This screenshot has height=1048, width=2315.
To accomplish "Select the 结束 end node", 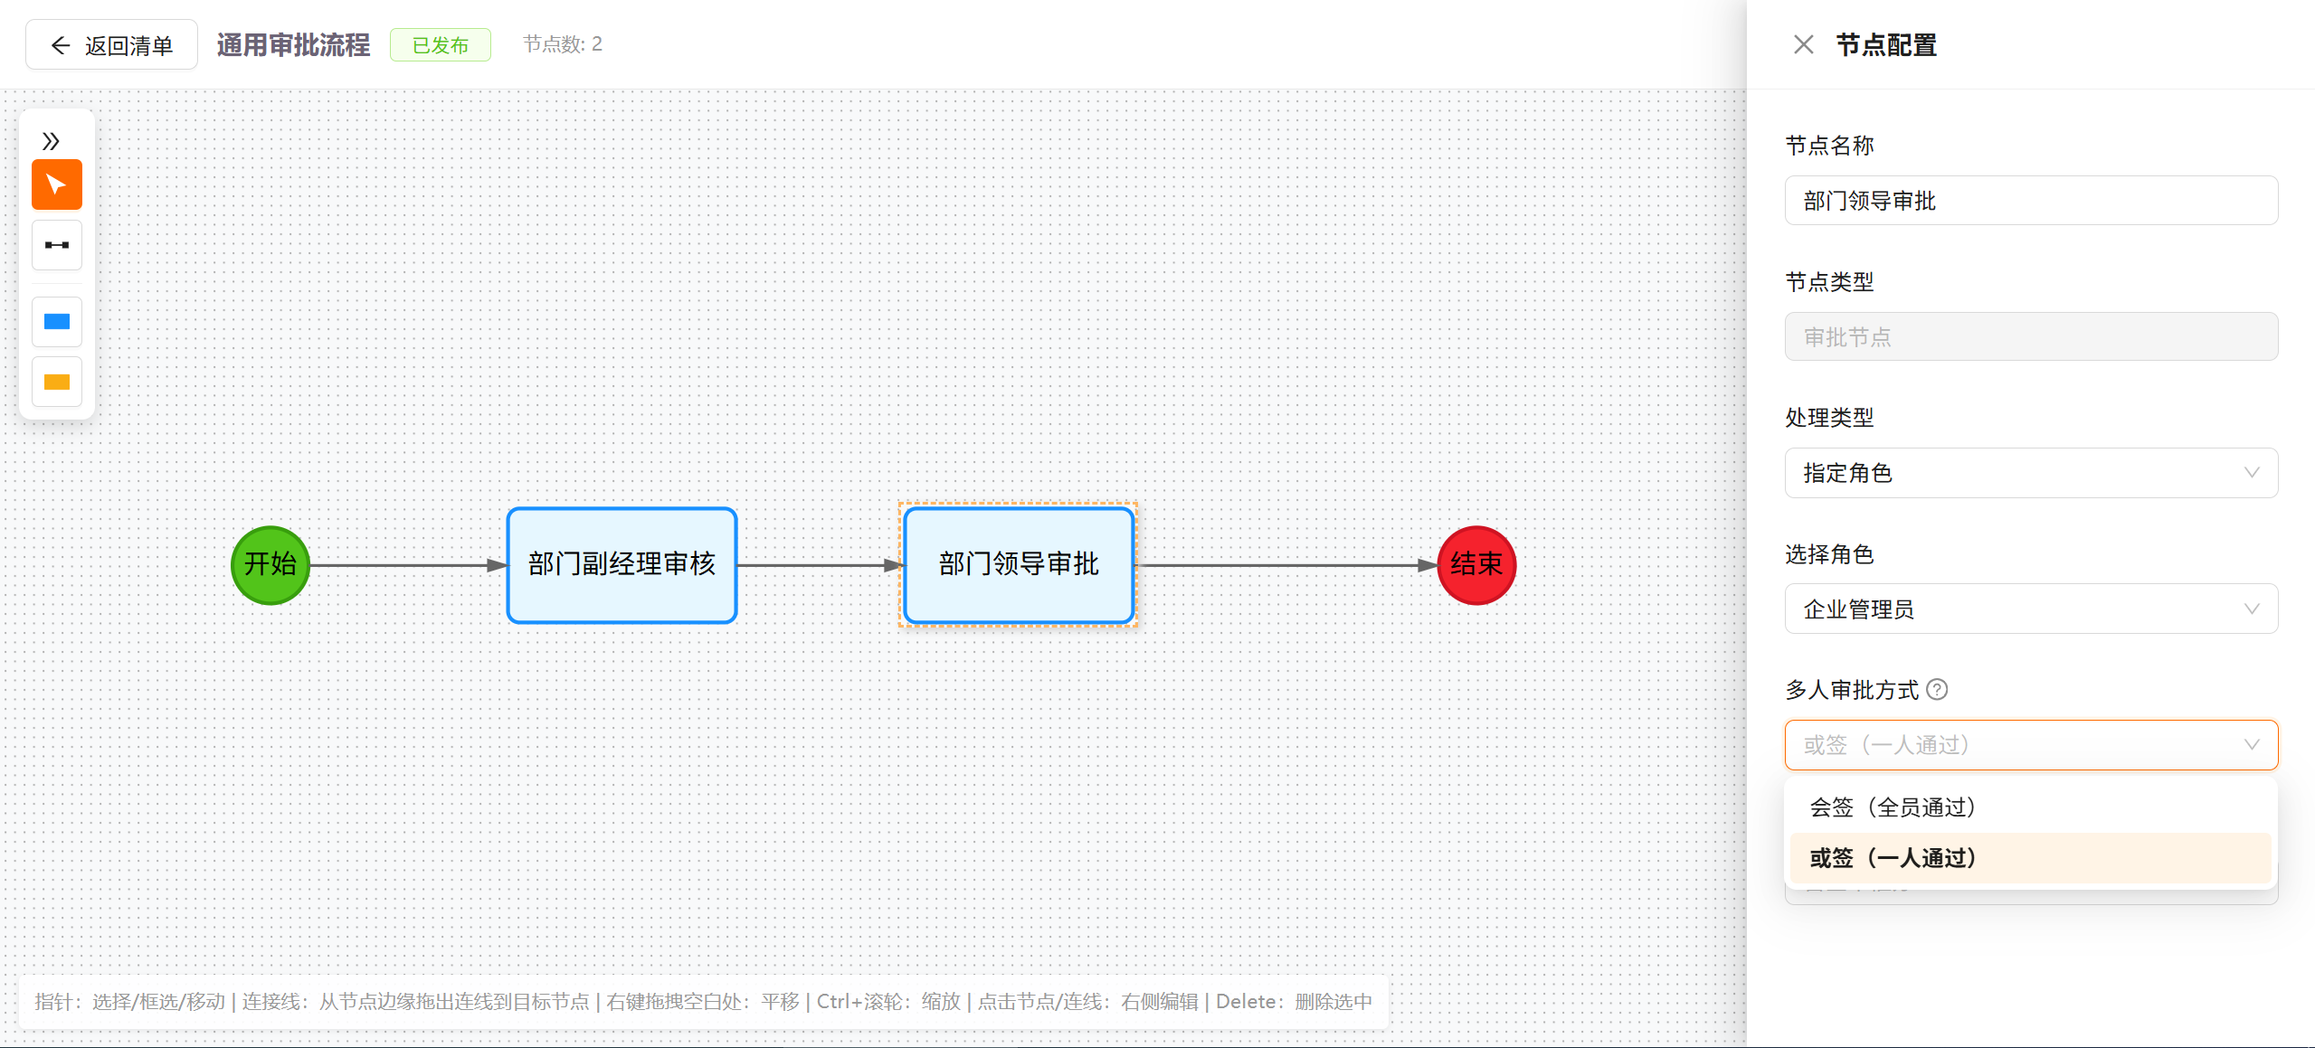I will coord(1476,565).
